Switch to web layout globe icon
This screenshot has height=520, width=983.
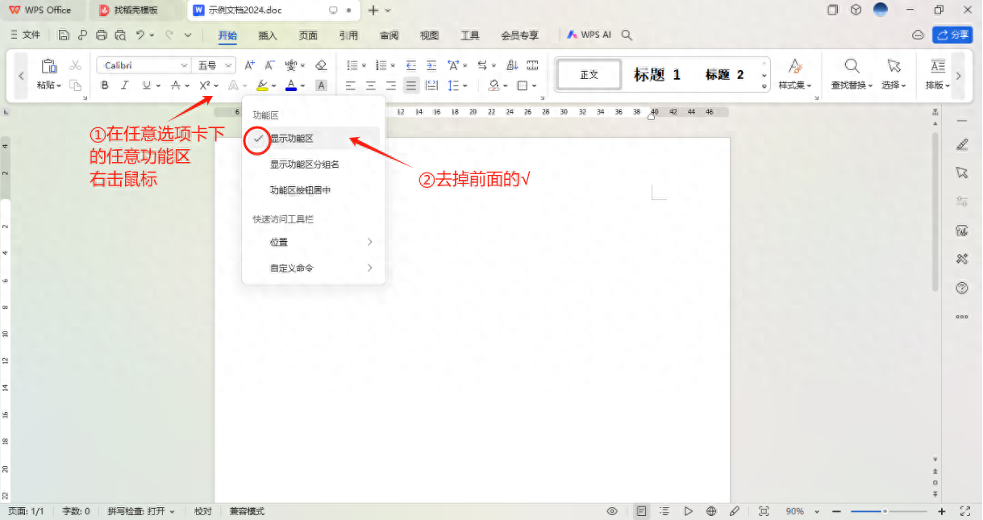click(711, 511)
